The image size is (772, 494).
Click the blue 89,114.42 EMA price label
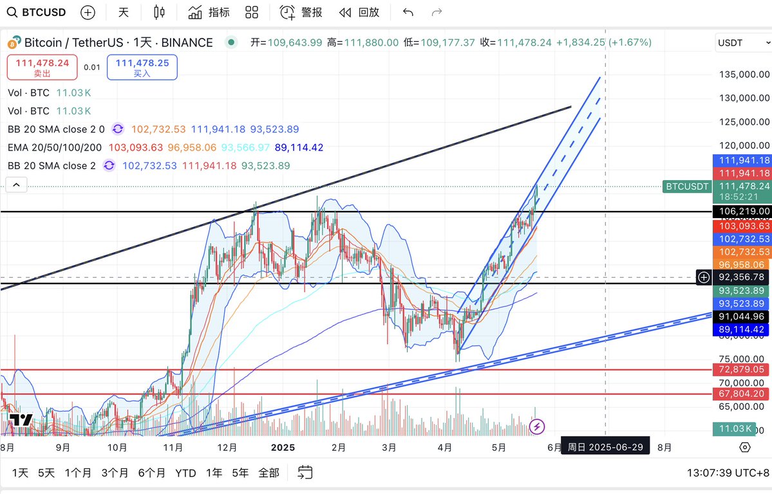[x=742, y=329]
